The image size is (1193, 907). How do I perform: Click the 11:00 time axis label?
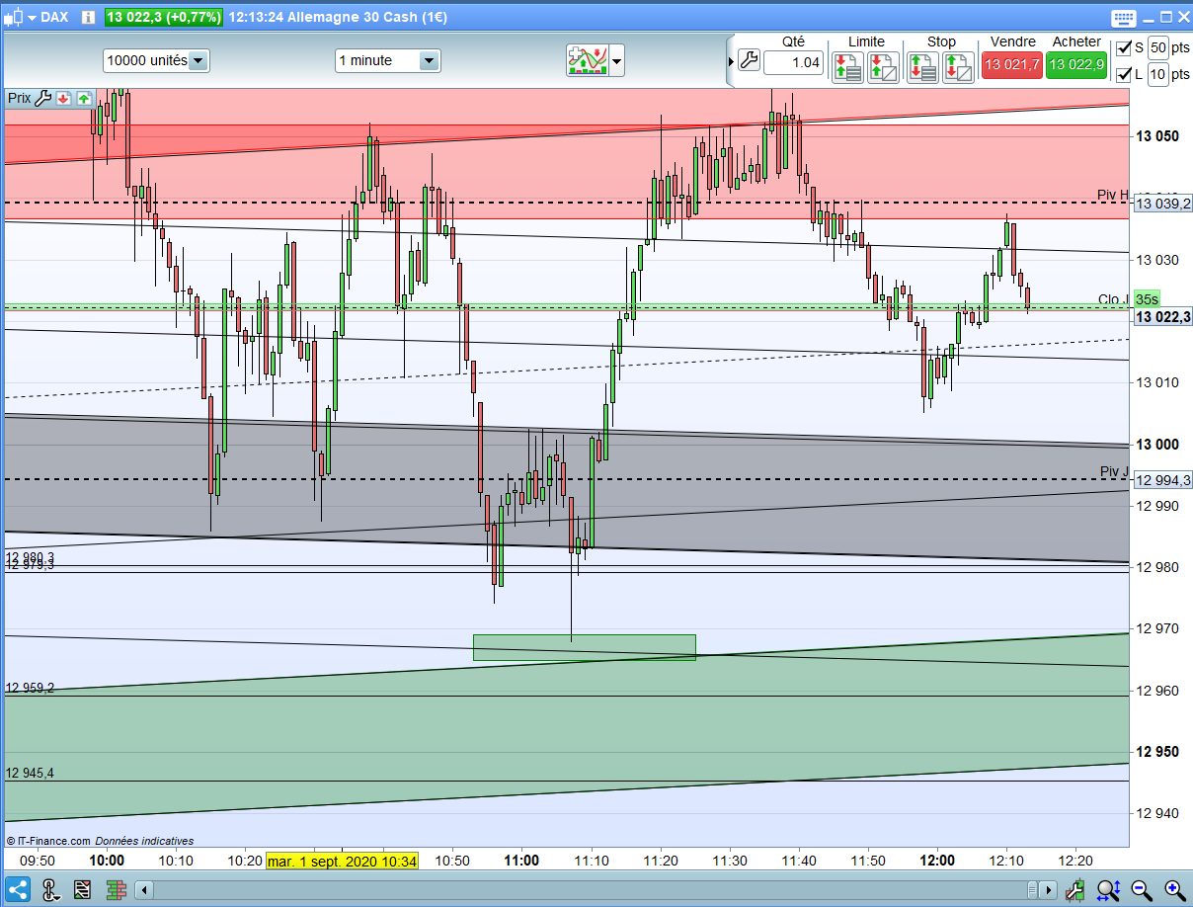coord(521,861)
